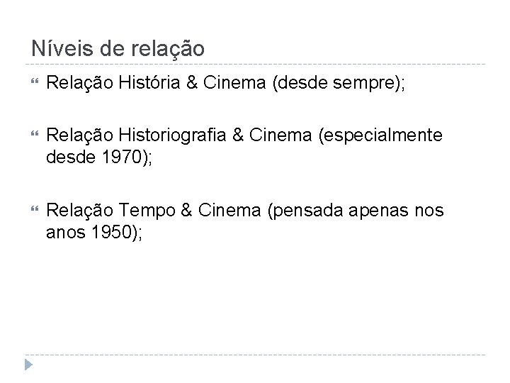The height and width of the screenshot is (383, 510).
Task: Click the quote bullet beside História & Cinema
Action: pyautogui.click(x=35, y=81)
